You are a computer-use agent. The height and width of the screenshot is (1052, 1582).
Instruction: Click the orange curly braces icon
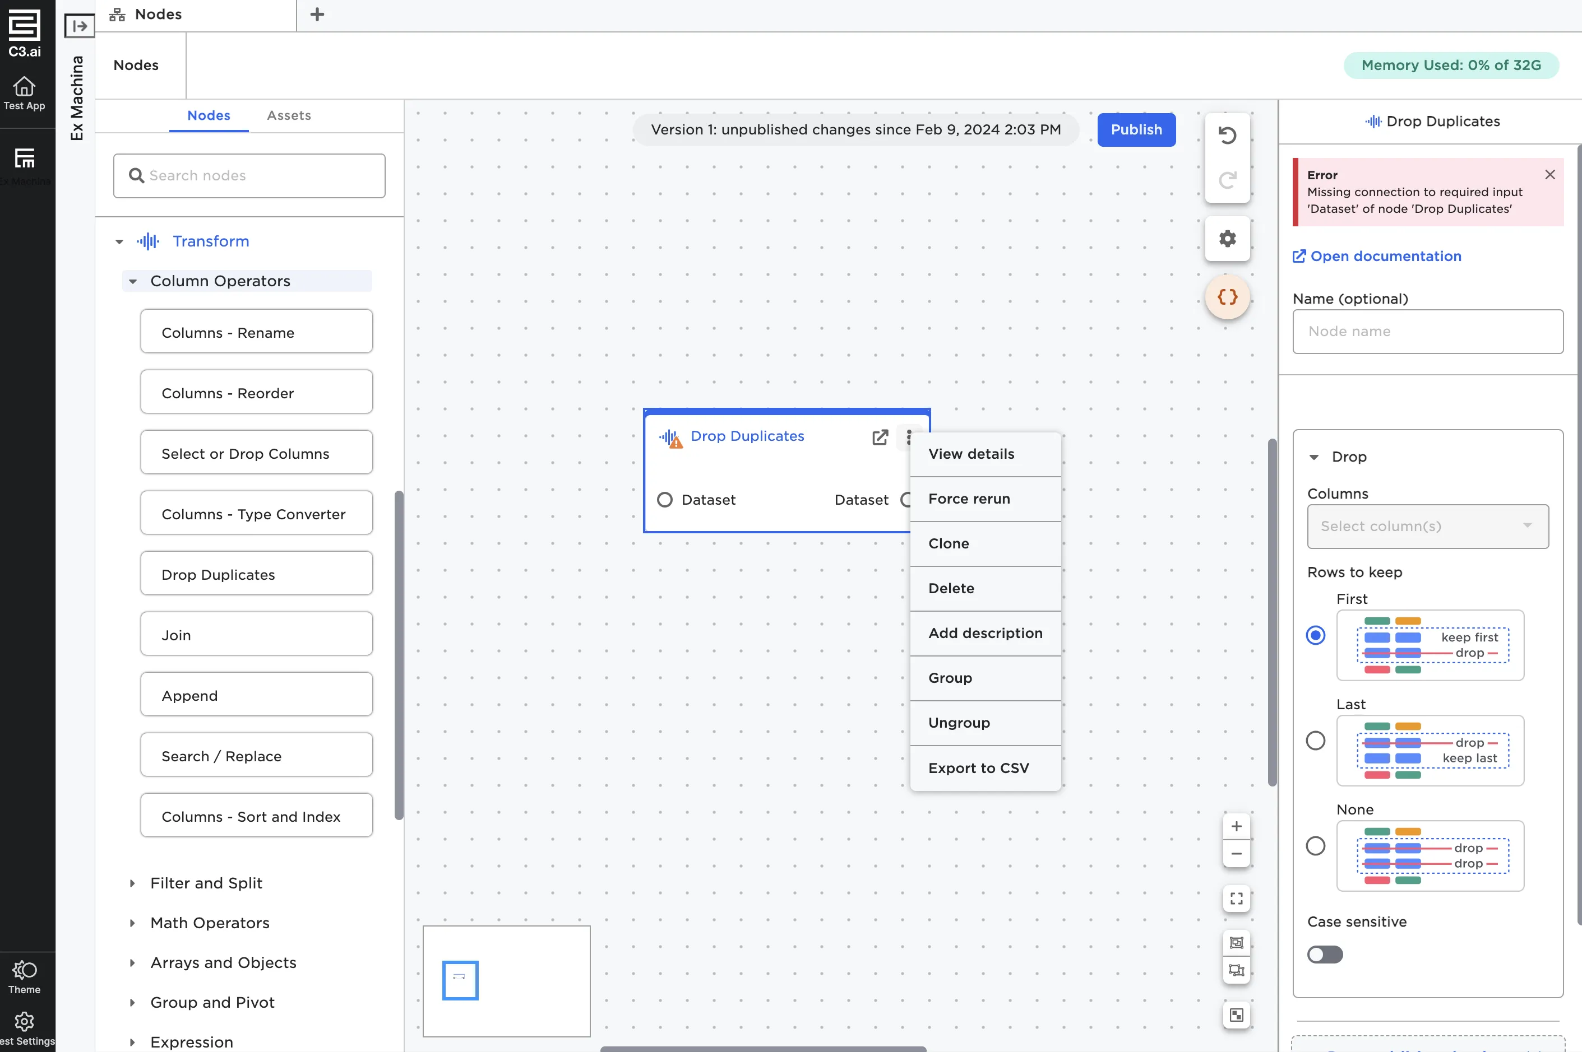(1227, 296)
